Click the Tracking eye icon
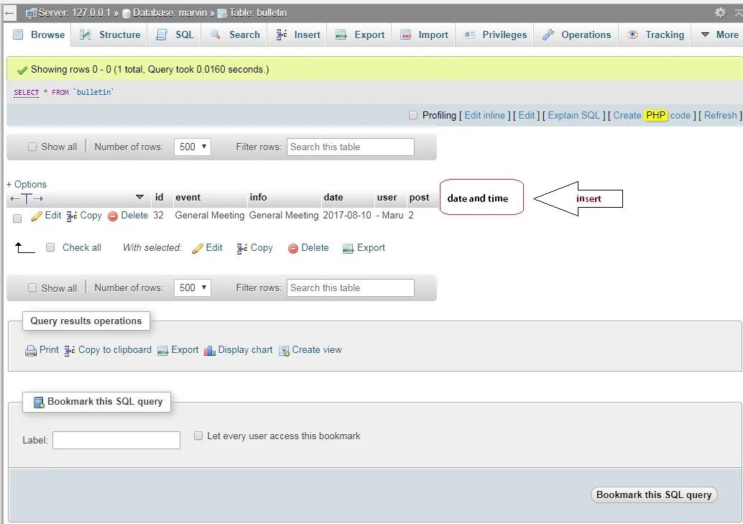 pos(632,35)
